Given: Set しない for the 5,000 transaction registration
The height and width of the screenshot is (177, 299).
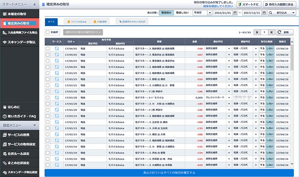Looking at the screenshot, I should click(x=270, y=97).
